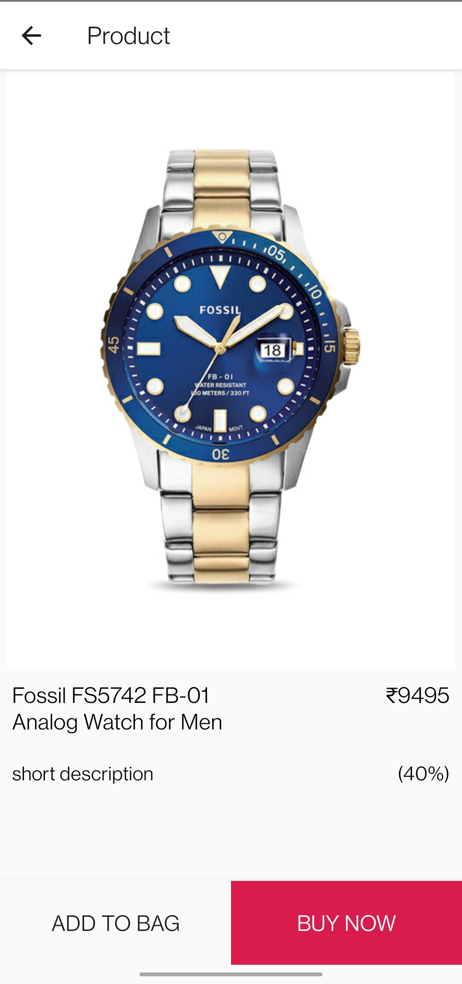Tap the Fossil FS5742 FB-01 product name

tap(117, 708)
